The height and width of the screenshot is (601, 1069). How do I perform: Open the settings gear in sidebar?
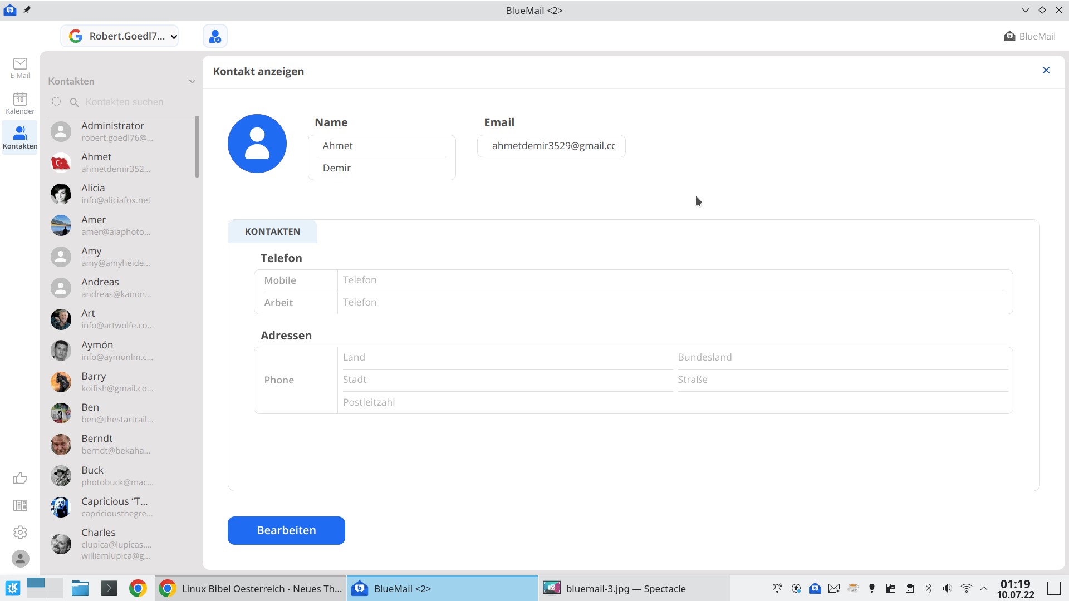tap(20, 532)
